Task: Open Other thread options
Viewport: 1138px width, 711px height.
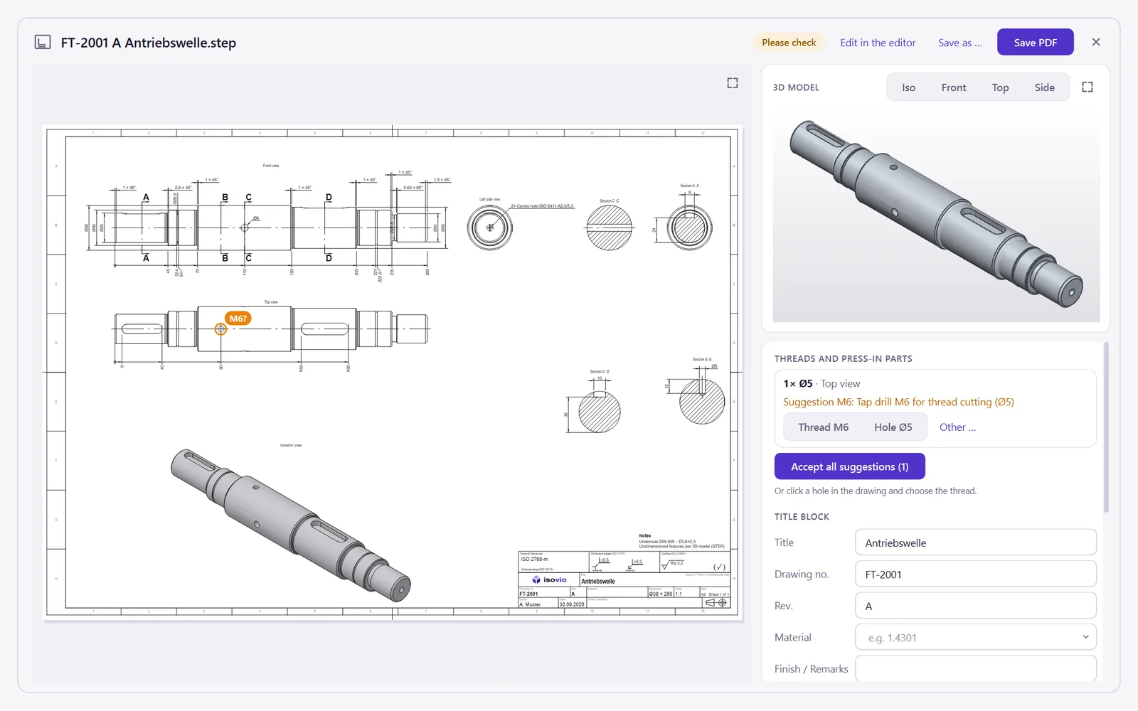Action: tap(957, 427)
